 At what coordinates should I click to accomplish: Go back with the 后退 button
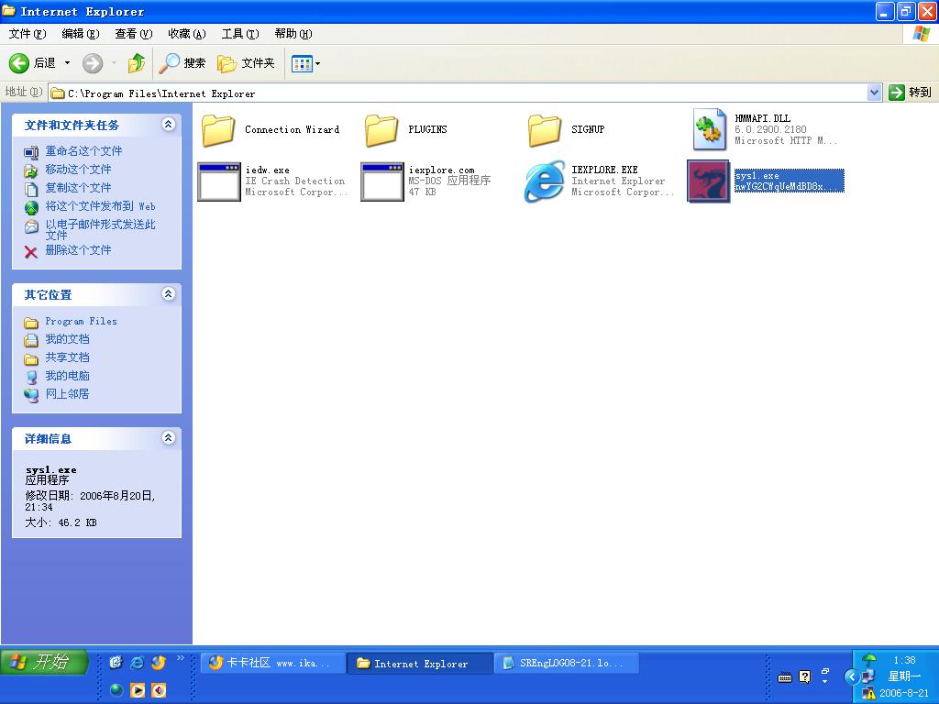pos(33,63)
